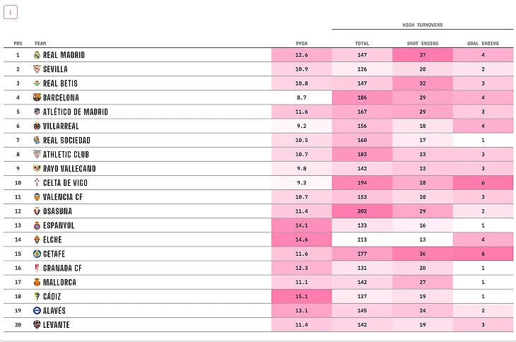Sort by Total high turnovers header
This screenshot has height=342, width=516.
pos(362,43)
